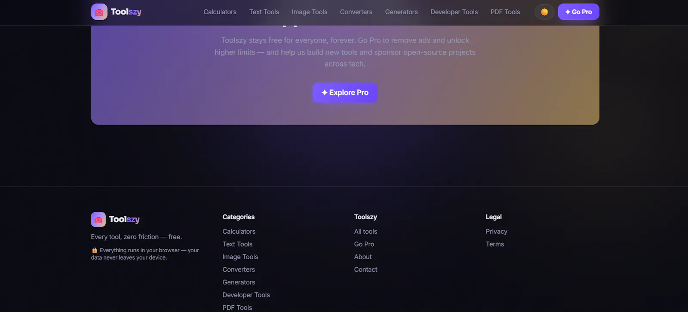This screenshot has height=312, width=688.
Task: Click the Explore Pro button
Action: point(345,92)
